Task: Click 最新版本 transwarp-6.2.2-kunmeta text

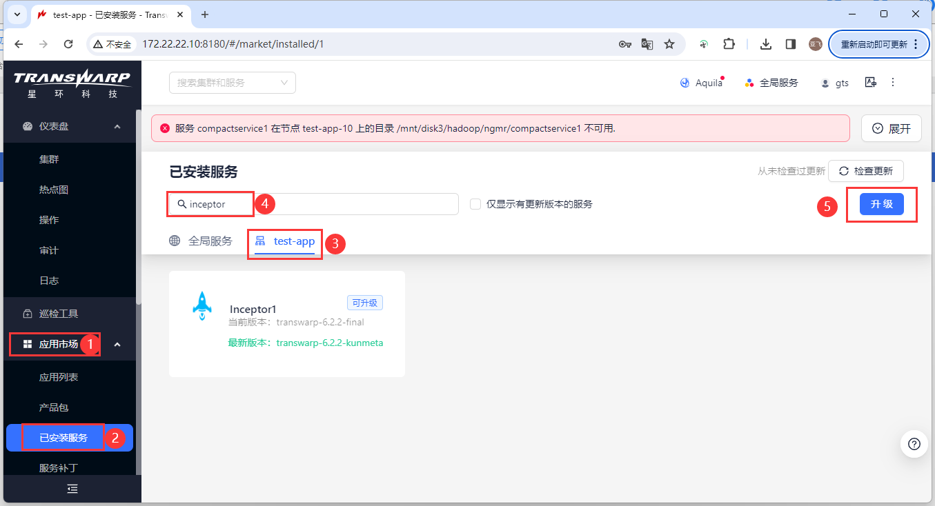Action: pos(305,343)
